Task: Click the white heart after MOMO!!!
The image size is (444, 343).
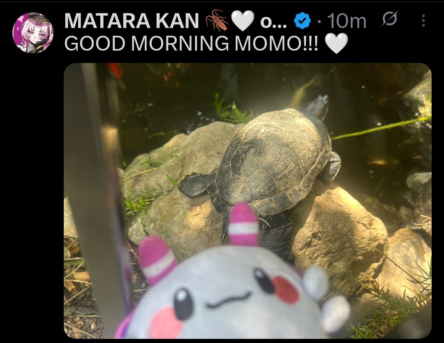Action: (336, 43)
